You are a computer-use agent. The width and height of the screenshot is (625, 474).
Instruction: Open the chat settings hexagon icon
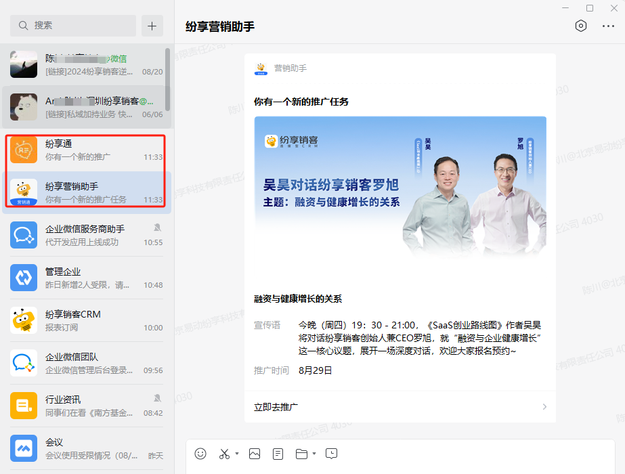tap(581, 26)
